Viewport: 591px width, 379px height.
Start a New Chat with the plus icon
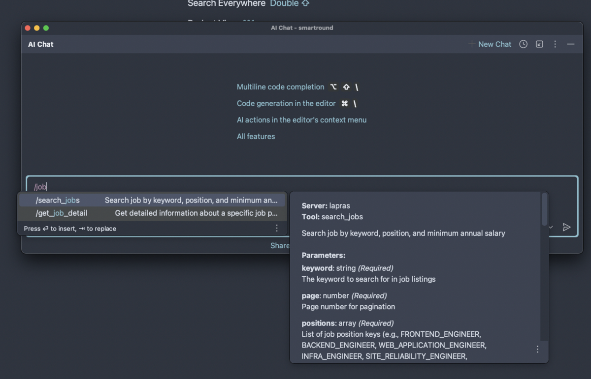(x=471, y=44)
